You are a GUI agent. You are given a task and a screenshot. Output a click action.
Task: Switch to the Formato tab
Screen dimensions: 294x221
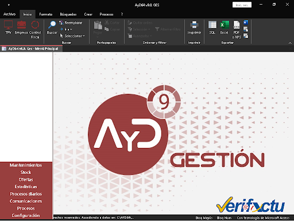[x=46, y=14]
